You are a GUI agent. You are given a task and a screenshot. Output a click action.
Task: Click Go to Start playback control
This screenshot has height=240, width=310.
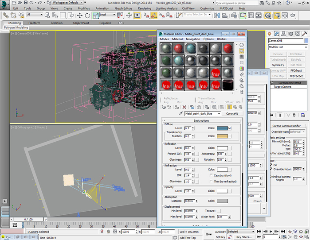coord(259,232)
